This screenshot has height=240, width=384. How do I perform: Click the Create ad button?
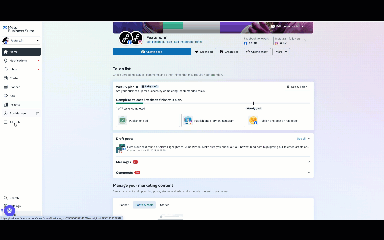pyautogui.click(x=204, y=52)
